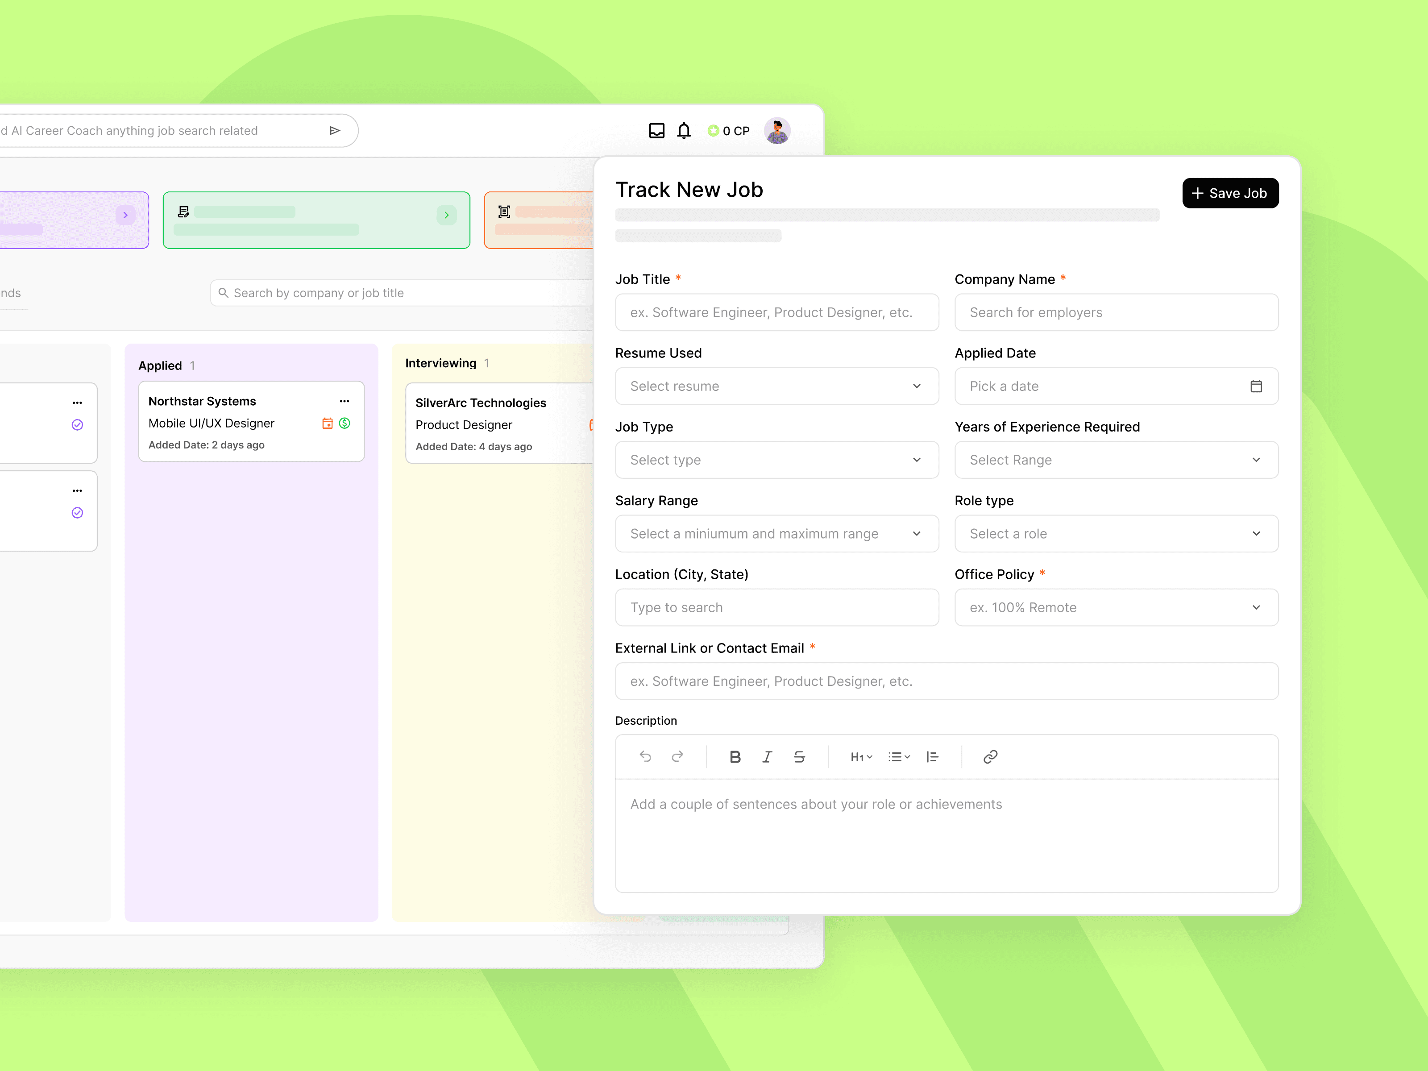Open the H1 heading style dropdown
Screen dimensions: 1428x1071
pyautogui.click(x=861, y=757)
